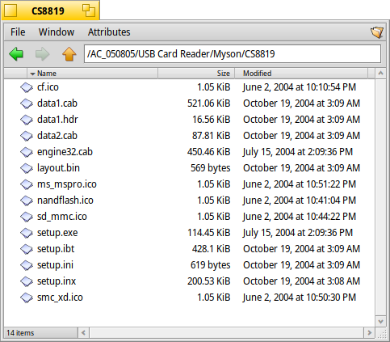
Task: Click the Tracker icon in menu bar
Action: tap(377, 32)
